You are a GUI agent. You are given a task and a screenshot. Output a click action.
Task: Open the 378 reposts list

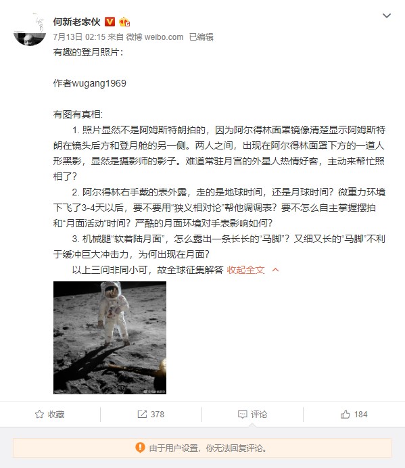tap(151, 415)
